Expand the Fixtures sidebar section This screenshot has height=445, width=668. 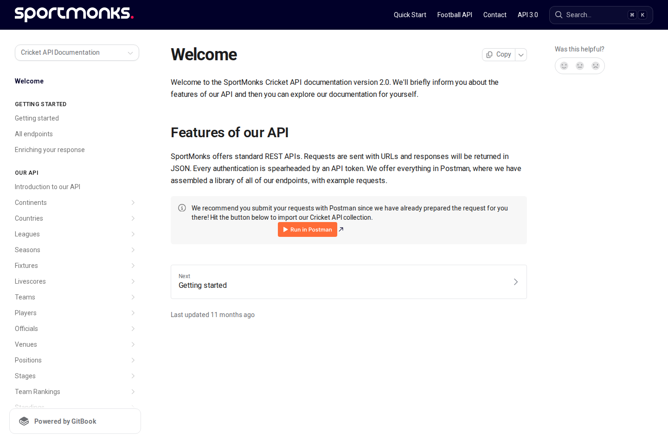tap(133, 265)
